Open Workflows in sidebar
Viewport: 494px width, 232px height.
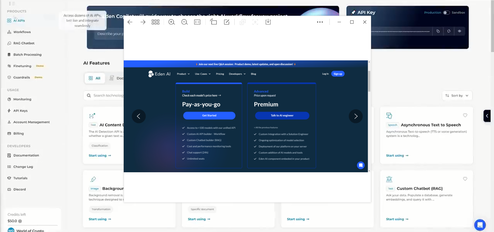[19, 32]
